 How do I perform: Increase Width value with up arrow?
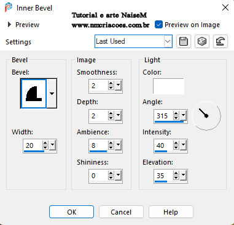pos(45,143)
